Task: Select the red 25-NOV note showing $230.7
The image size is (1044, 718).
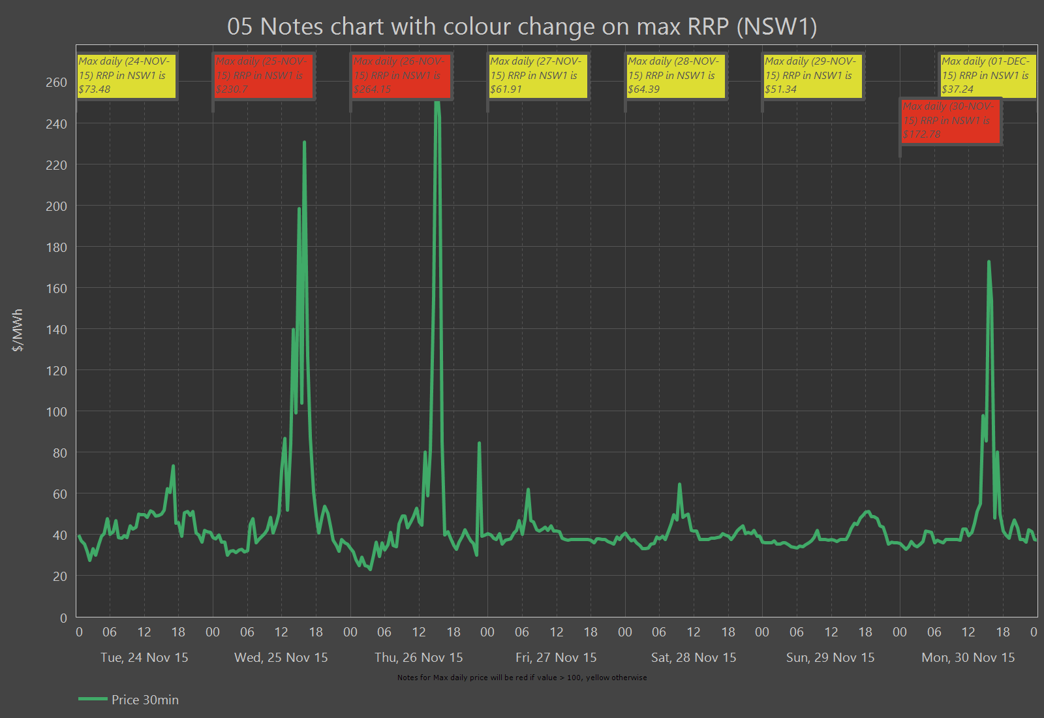Action: coord(264,76)
